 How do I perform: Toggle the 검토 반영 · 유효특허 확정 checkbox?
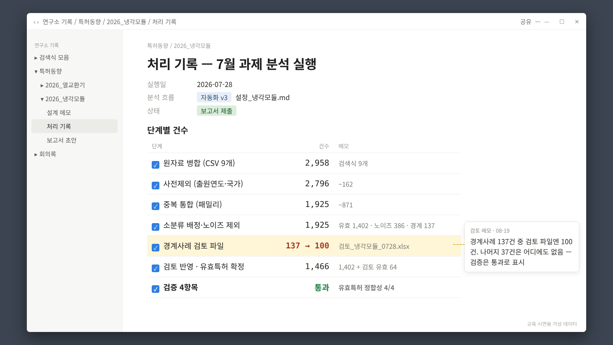pos(156,268)
